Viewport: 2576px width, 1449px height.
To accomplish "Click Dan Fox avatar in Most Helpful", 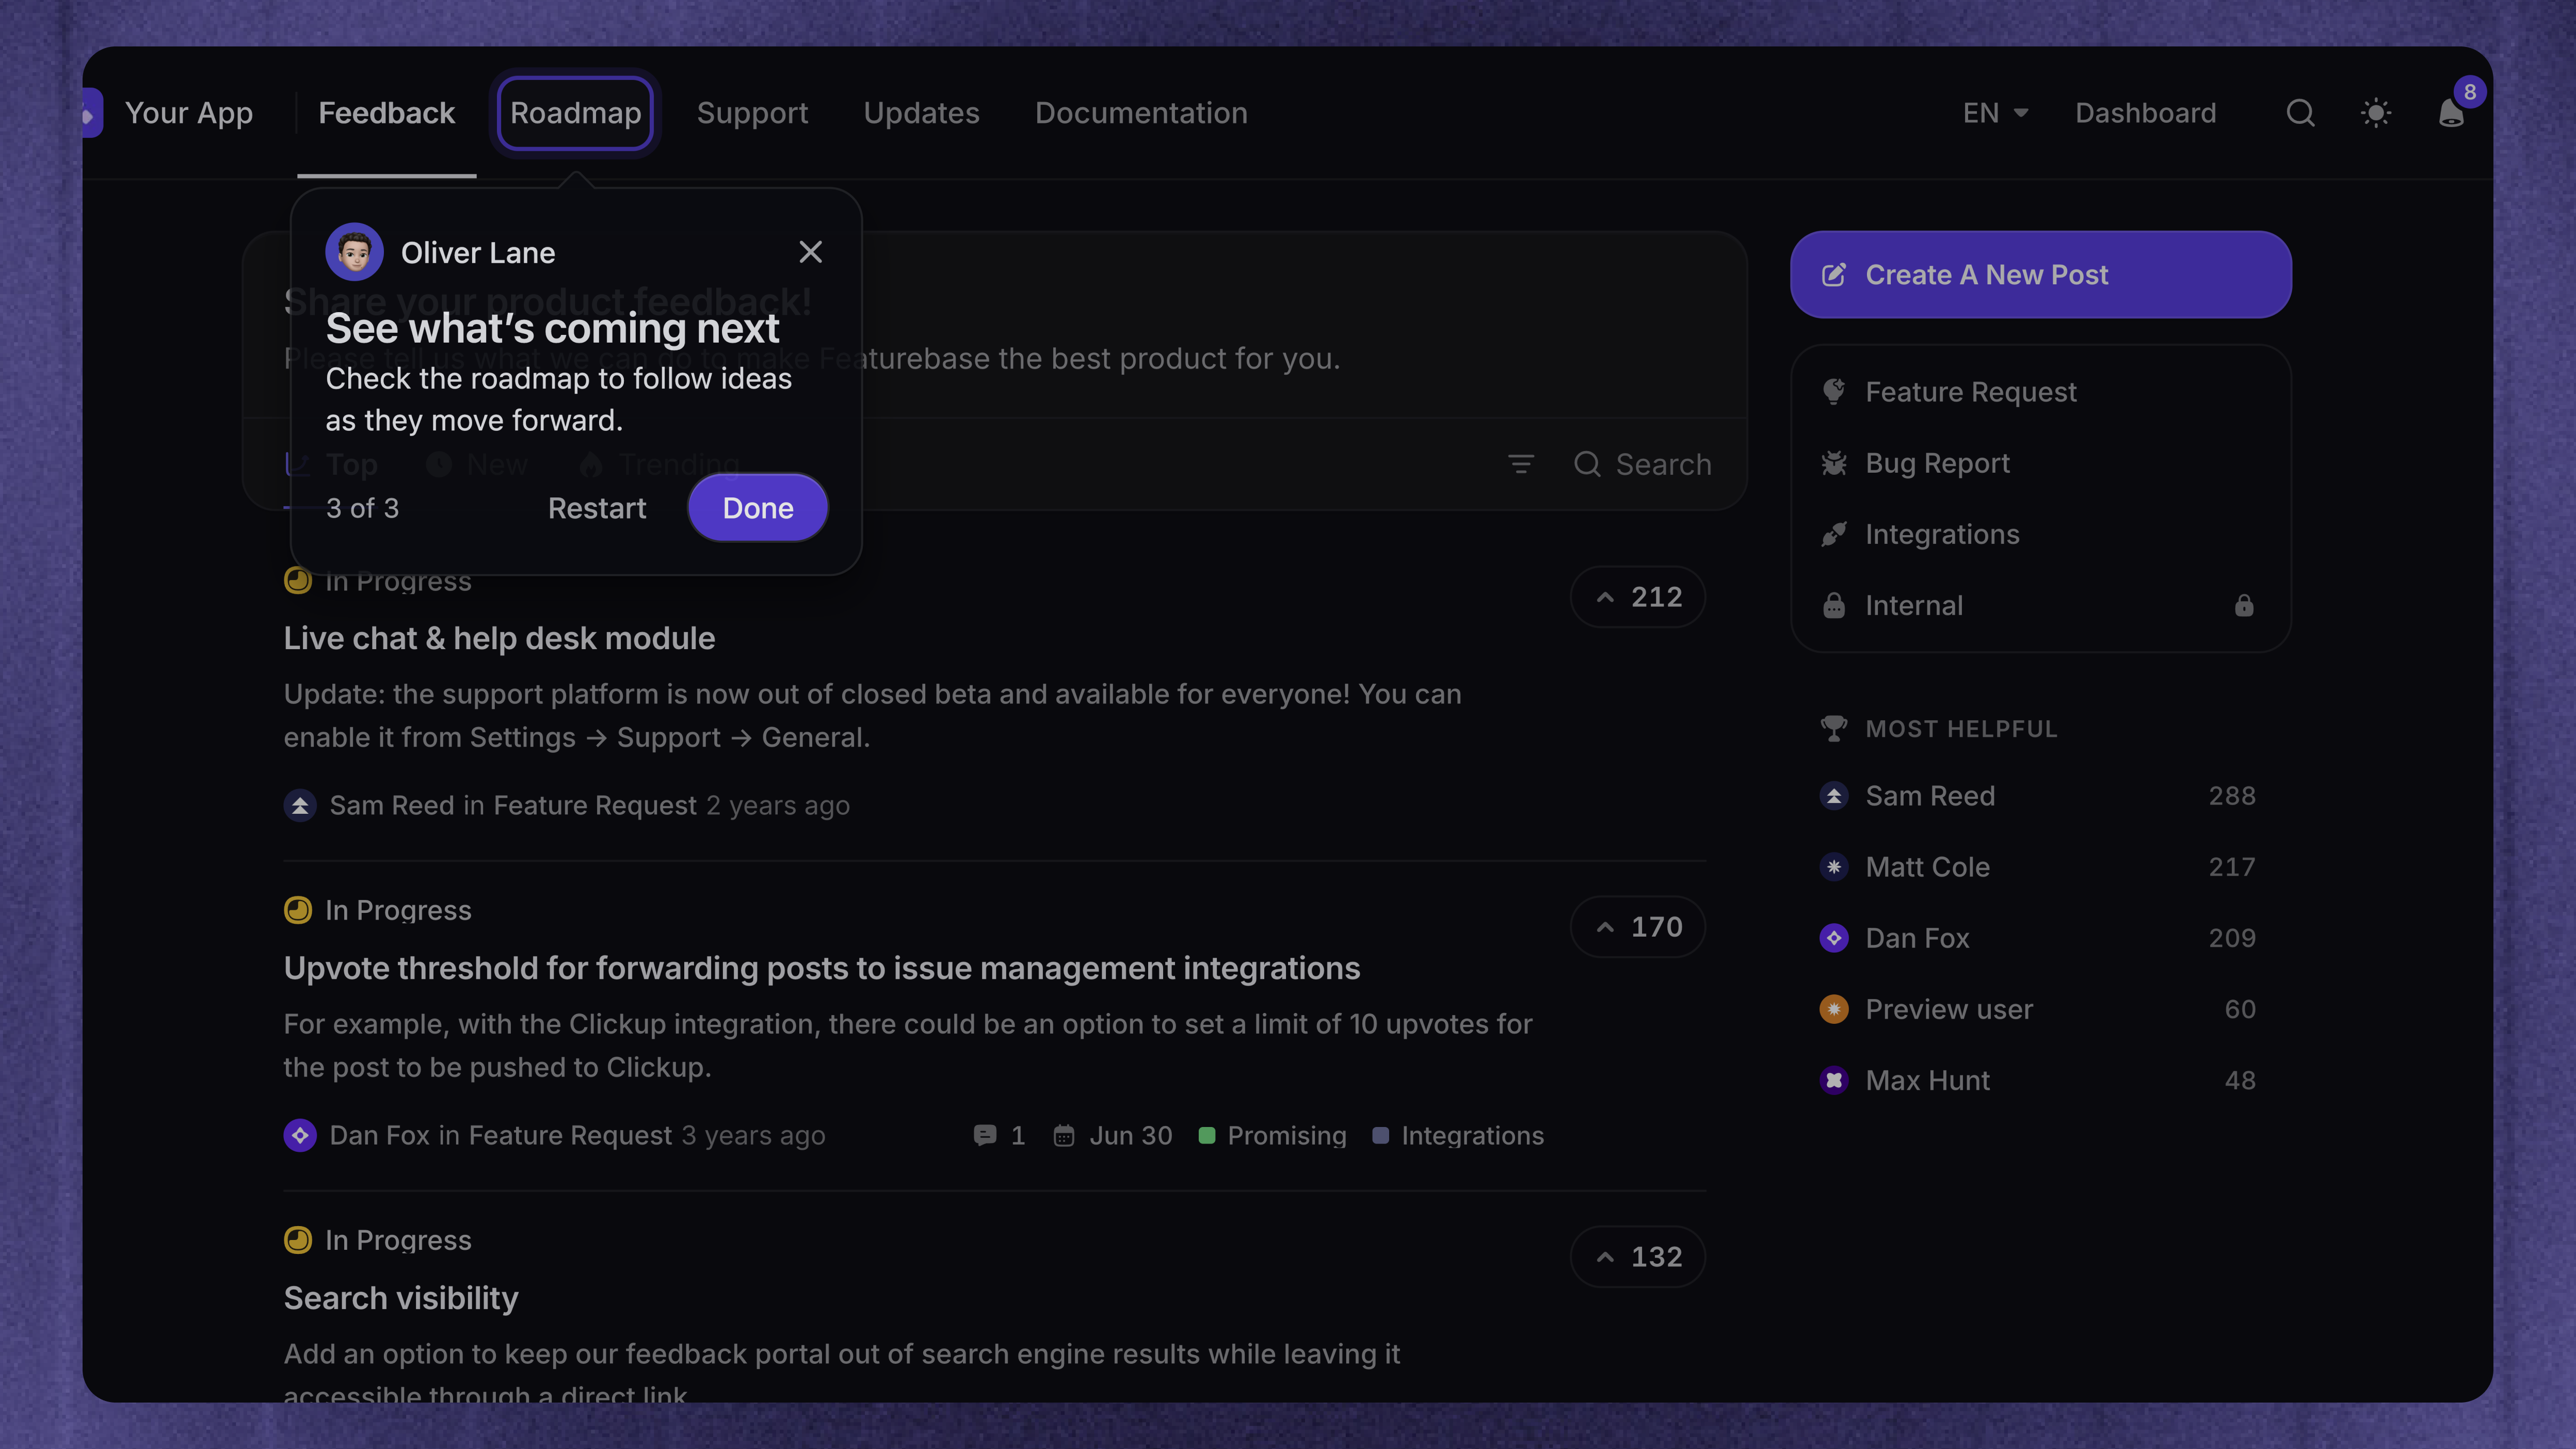I will pyautogui.click(x=1833, y=938).
